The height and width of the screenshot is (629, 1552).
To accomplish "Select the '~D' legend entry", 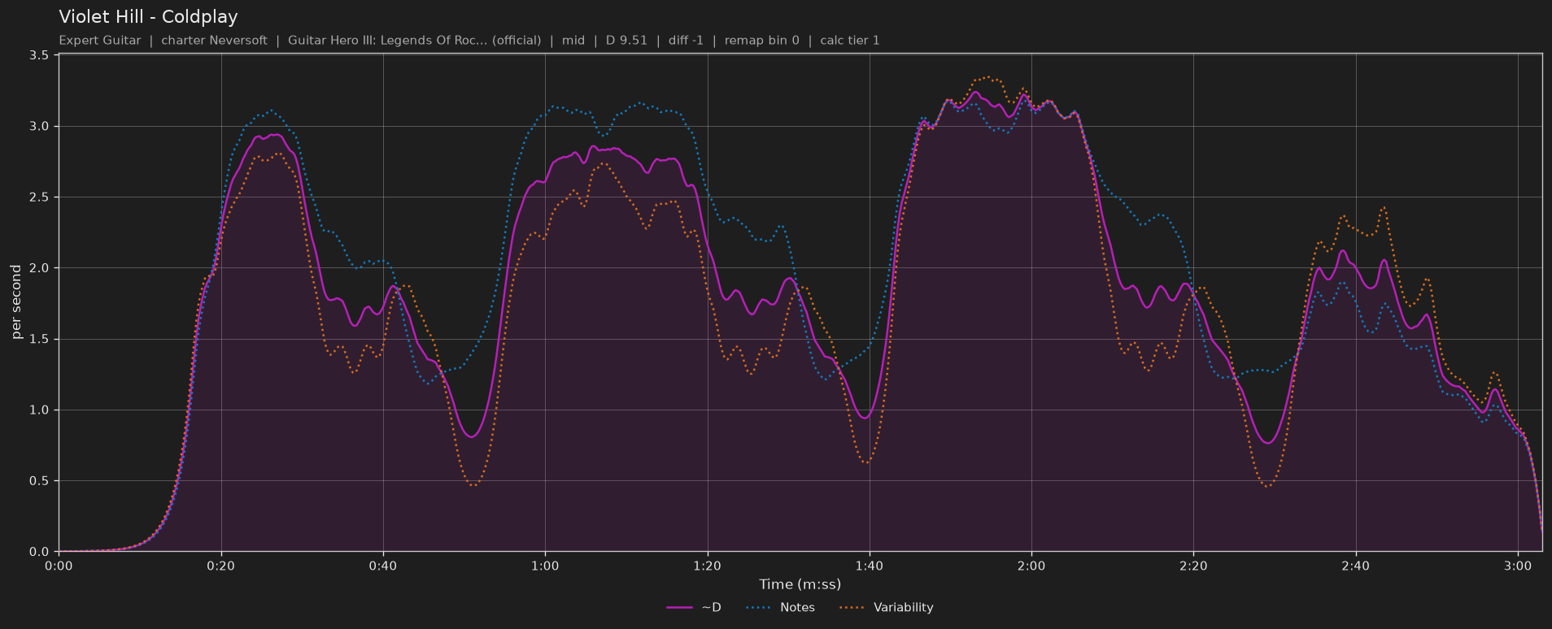I will click(x=694, y=607).
